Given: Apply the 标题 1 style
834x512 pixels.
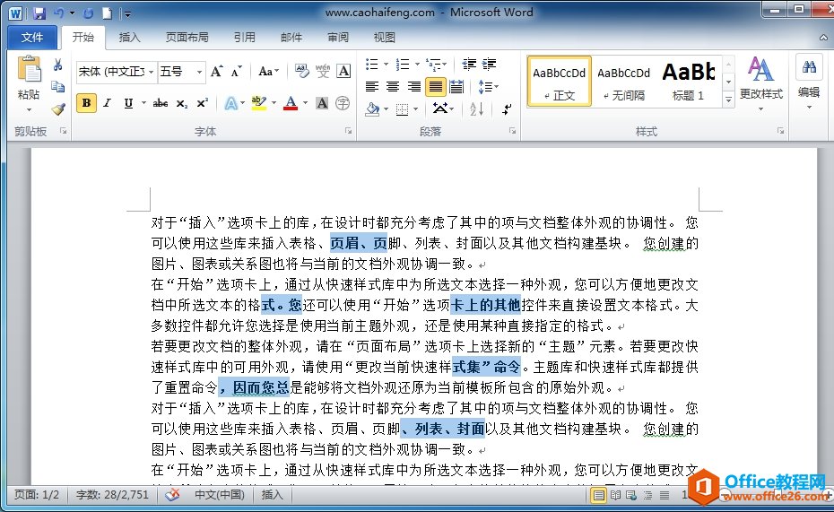Looking at the screenshot, I should click(x=688, y=82).
